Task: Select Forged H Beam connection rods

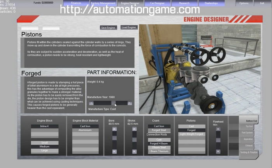Action: coord(159,144)
